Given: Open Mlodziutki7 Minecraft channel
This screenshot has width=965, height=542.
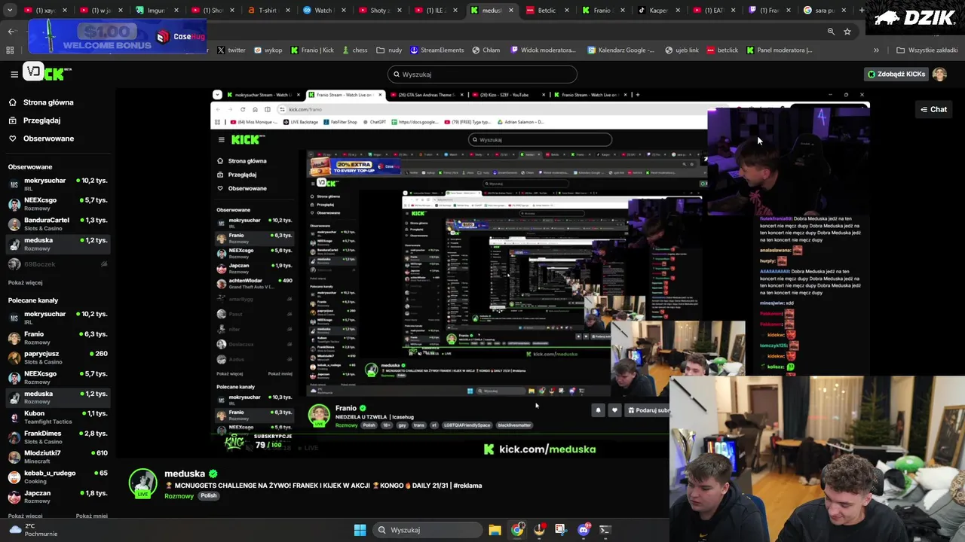Looking at the screenshot, I should point(57,457).
